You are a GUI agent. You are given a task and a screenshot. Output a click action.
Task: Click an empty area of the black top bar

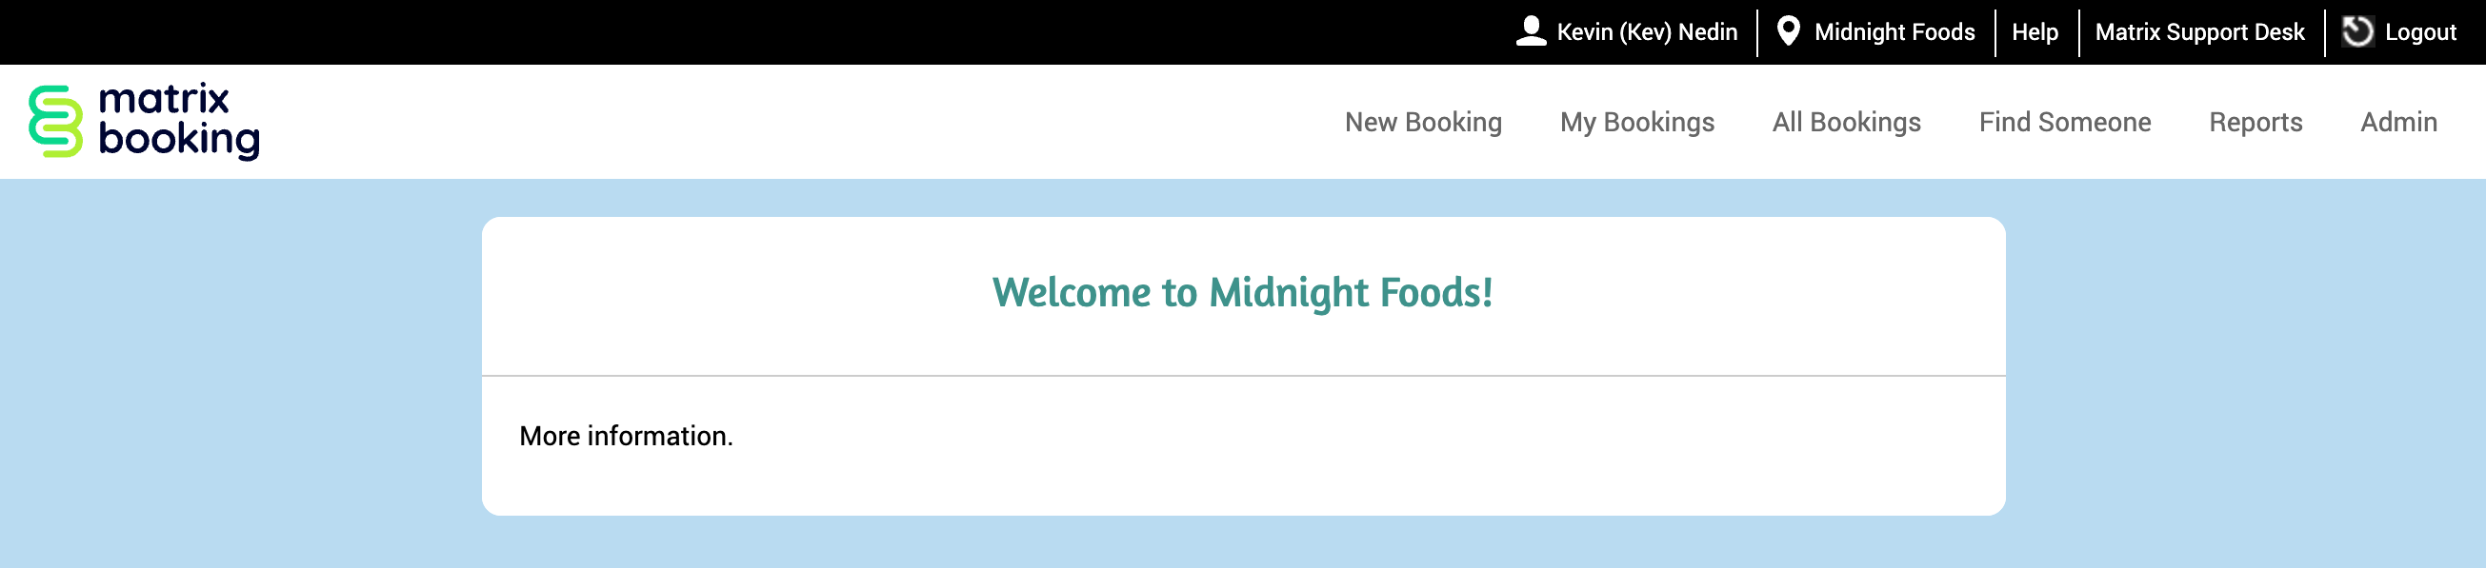pos(675,31)
